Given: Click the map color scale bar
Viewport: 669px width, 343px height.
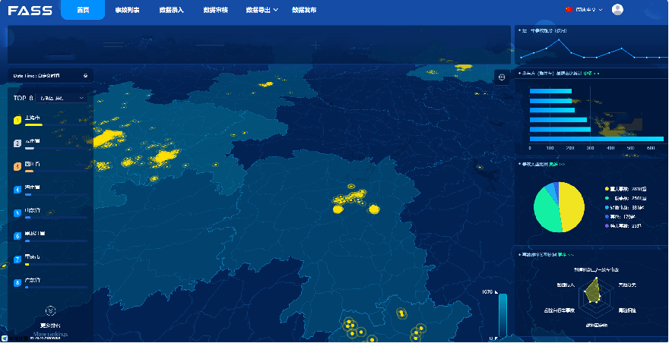Looking at the screenshot, I should 502,315.
